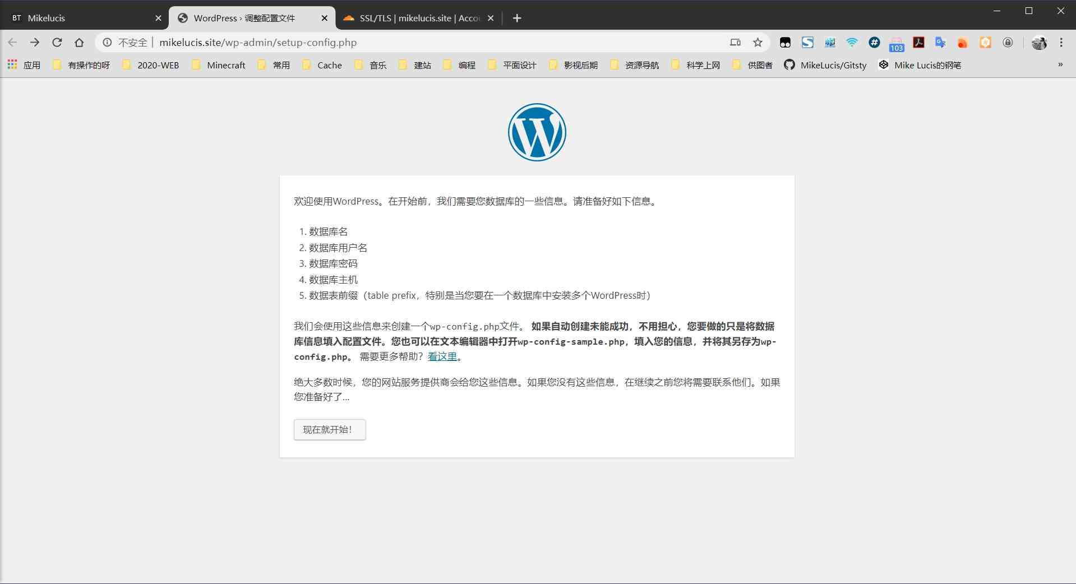Close the SSL/TLS Cloudflare tab

(491, 18)
